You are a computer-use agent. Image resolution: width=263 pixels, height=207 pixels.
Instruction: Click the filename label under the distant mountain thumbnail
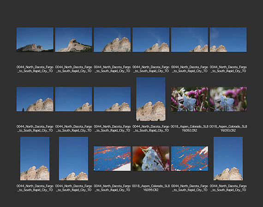coord(35,69)
